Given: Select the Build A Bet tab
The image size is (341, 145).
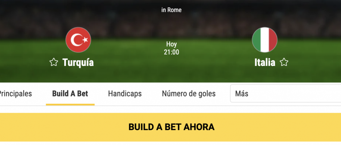Looking at the screenshot, I should pos(70,94).
